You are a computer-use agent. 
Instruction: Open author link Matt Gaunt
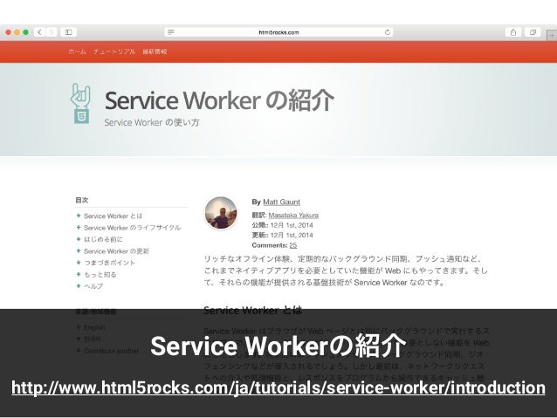click(x=281, y=202)
